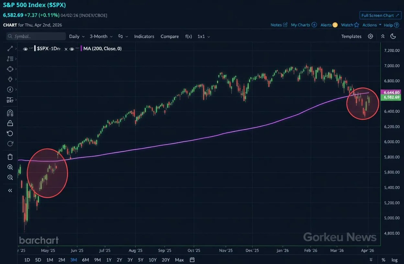This screenshot has width=404, height=264.
Task: Click the Alerts warning badge icon
Action: 335,25
